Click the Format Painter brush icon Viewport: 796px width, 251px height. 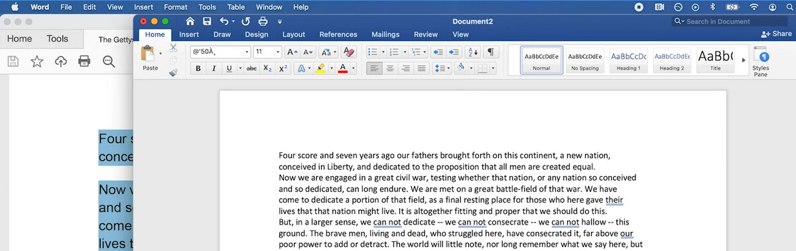pos(173,73)
